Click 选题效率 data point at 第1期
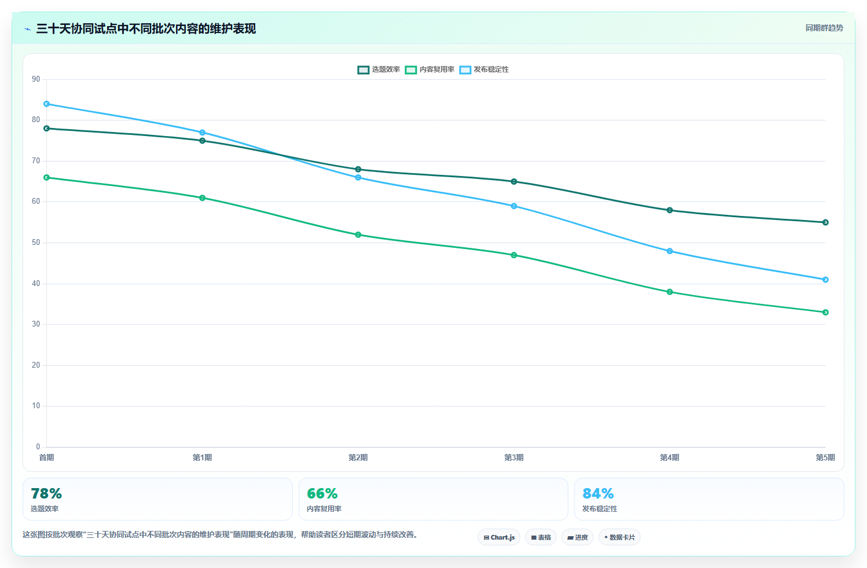Image resolution: width=867 pixels, height=568 pixels. coord(203,141)
